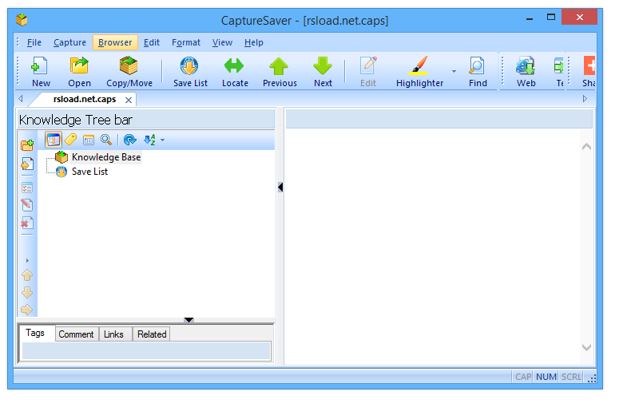
Task: Click the content pane scroll up arrow
Action: tap(586, 147)
